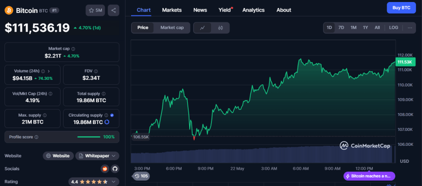Show Vol/Mkt Cap (24h) info icon

50,94
